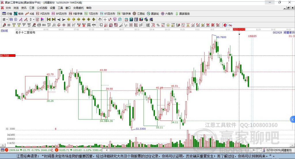Open the 设置 menu
The image size is (295, 159).
coord(52,8)
